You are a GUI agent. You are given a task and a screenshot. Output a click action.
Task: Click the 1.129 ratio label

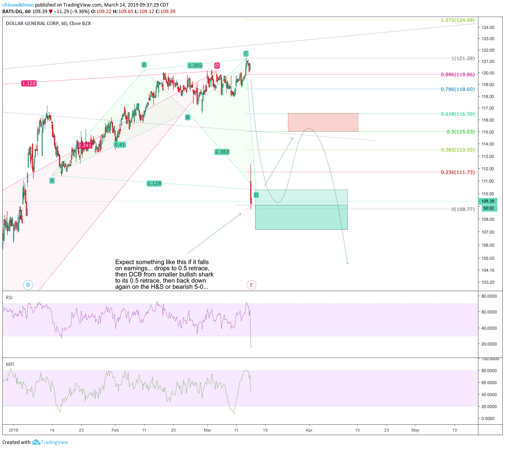[x=154, y=183]
